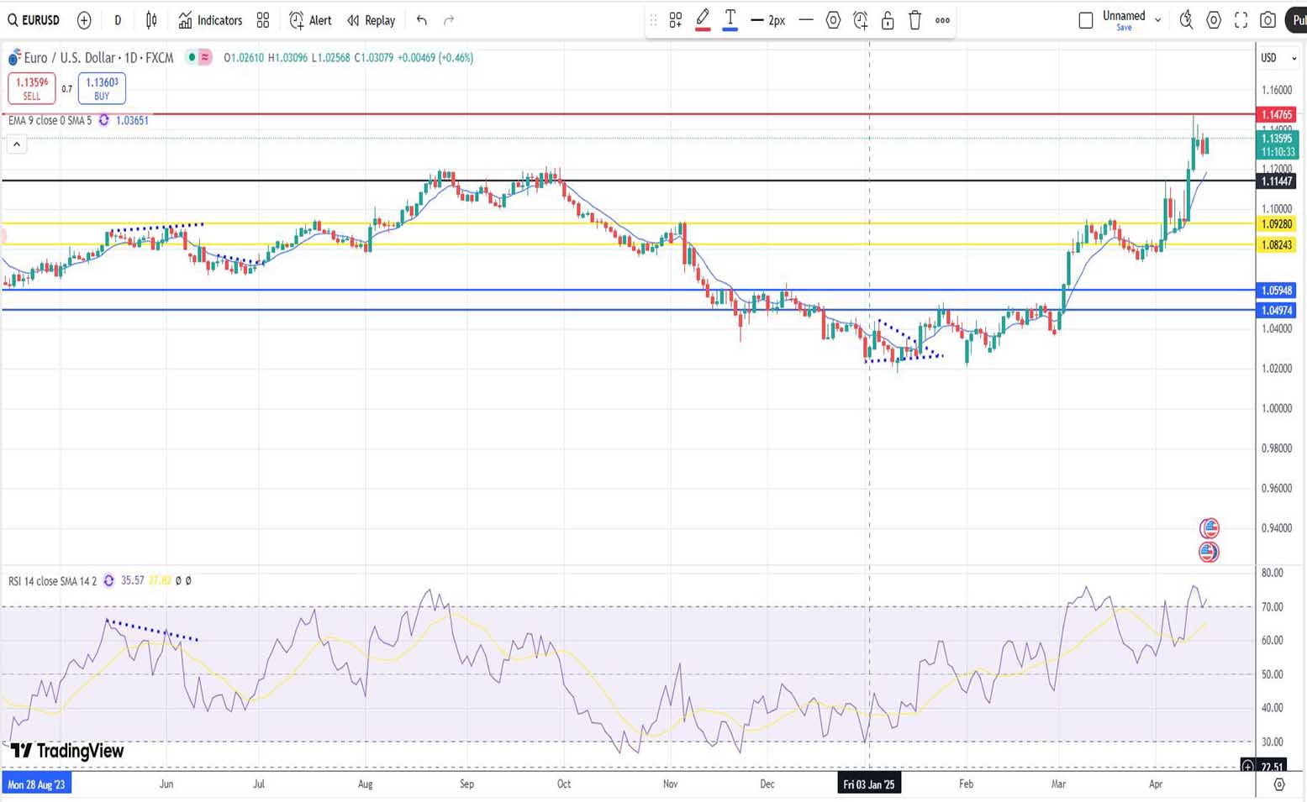
Task: Toggle the Unnamed layout checkbox square
Action: [1085, 20]
